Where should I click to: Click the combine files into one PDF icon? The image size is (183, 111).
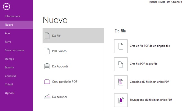click(x=121, y=82)
